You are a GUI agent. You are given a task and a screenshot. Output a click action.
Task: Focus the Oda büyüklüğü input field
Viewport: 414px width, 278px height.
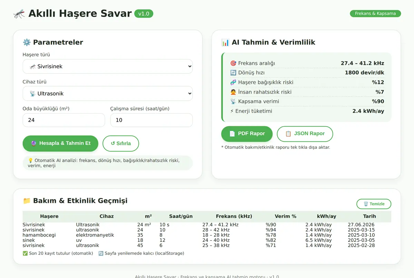(64, 120)
